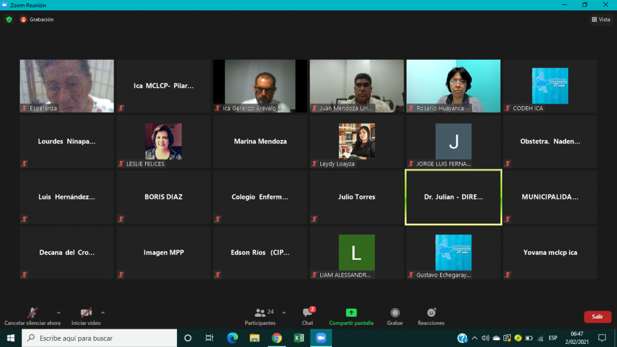
Task: Click the green Compartir pantalla icon
Action: click(351, 312)
